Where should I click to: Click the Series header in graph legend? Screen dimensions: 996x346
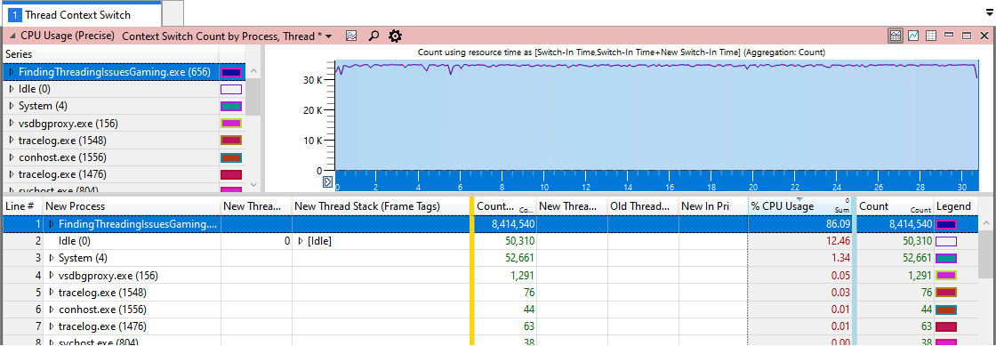(x=110, y=54)
